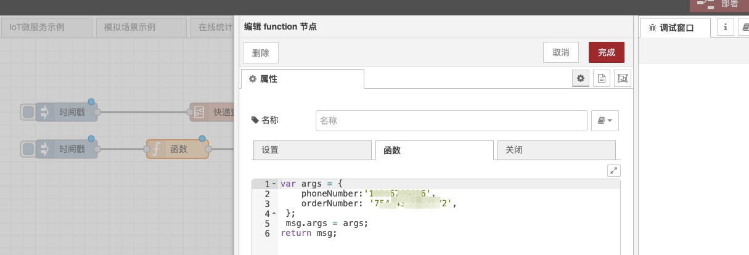Trigger the bottom 时间戳 inject node button
The width and height of the screenshot is (749, 255).
click(x=28, y=149)
